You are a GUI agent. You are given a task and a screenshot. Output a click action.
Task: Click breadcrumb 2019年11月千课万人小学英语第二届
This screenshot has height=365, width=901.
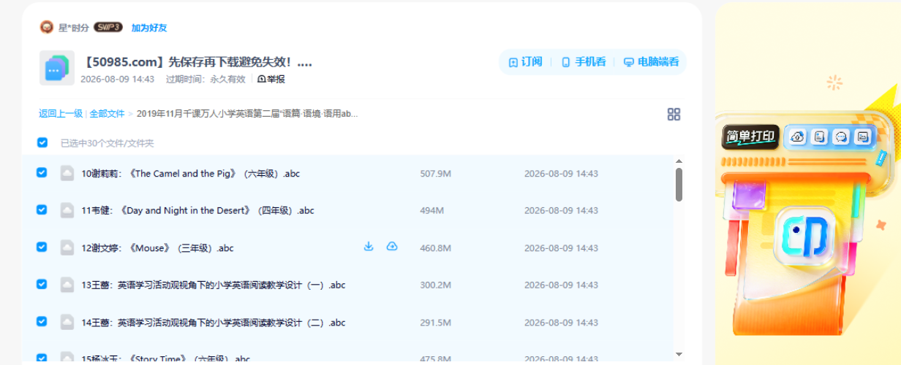[x=247, y=114]
